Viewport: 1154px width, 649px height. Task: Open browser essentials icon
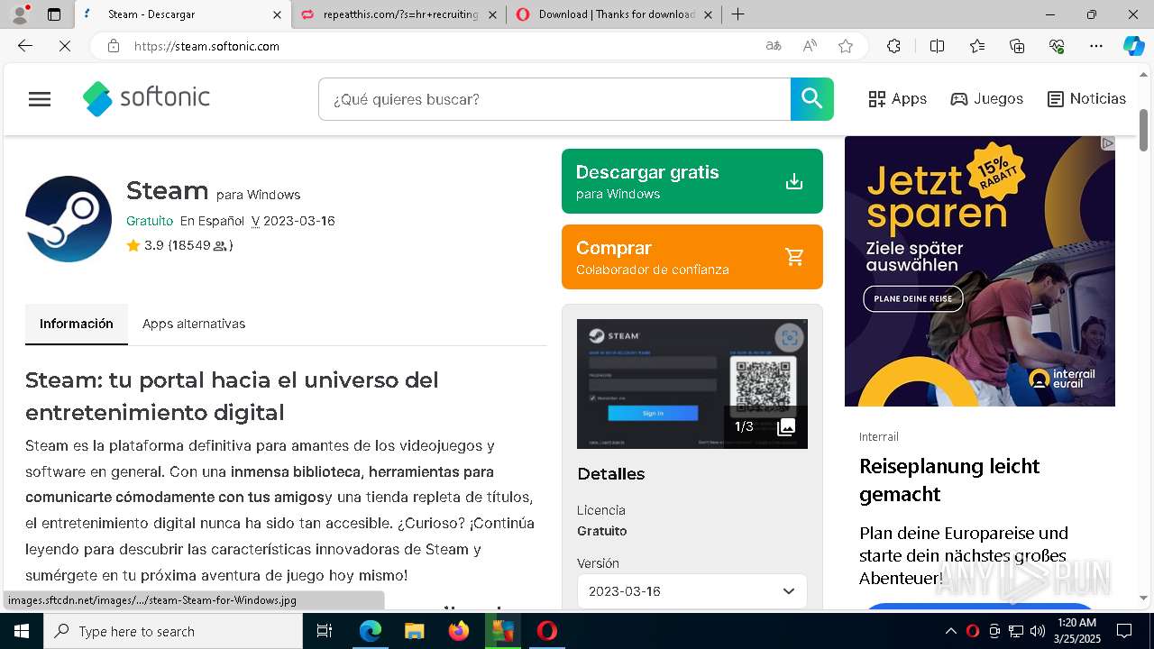tap(1057, 46)
